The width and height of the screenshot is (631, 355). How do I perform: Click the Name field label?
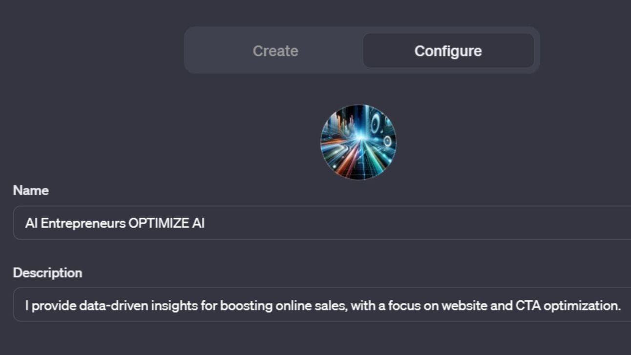[31, 190]
